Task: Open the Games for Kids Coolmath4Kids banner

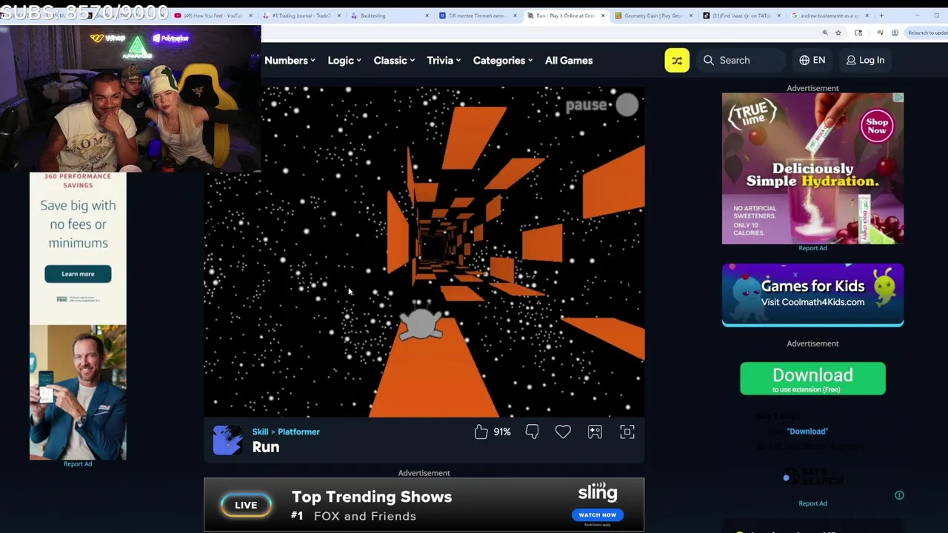Action: pyautogui.click(x=812, y=295)
